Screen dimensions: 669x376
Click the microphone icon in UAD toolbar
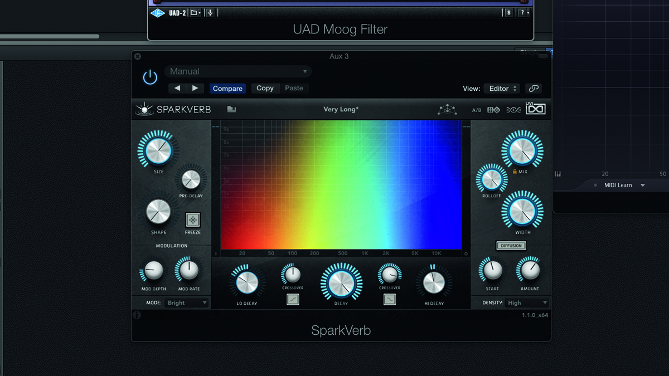[x=210, y=12]
